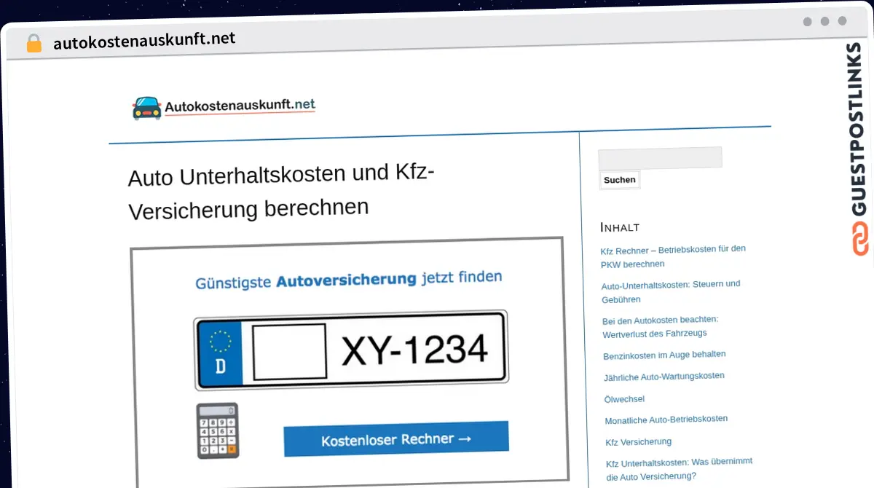Click the Kostenloser Rechner button
This screenshot has height=488, width=874.
pos(396,438)
